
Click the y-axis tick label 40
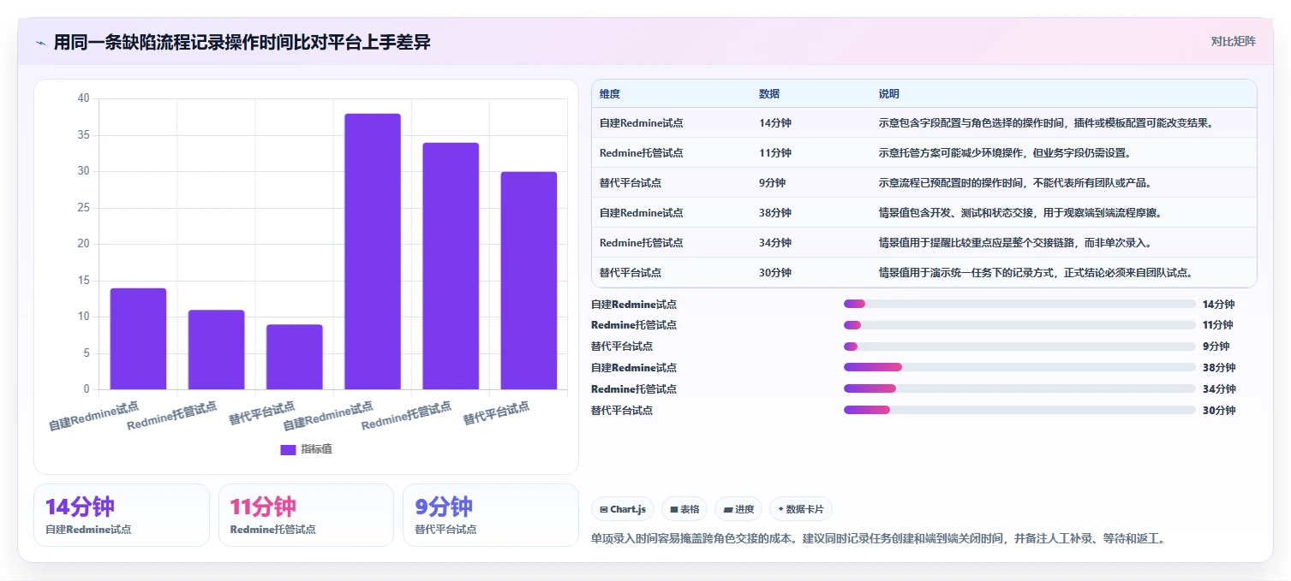point(83,98)
